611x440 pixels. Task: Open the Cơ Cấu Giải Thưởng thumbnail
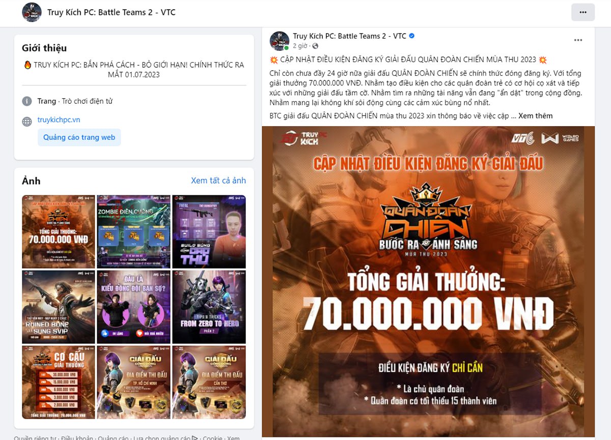[x=59, y=382]
